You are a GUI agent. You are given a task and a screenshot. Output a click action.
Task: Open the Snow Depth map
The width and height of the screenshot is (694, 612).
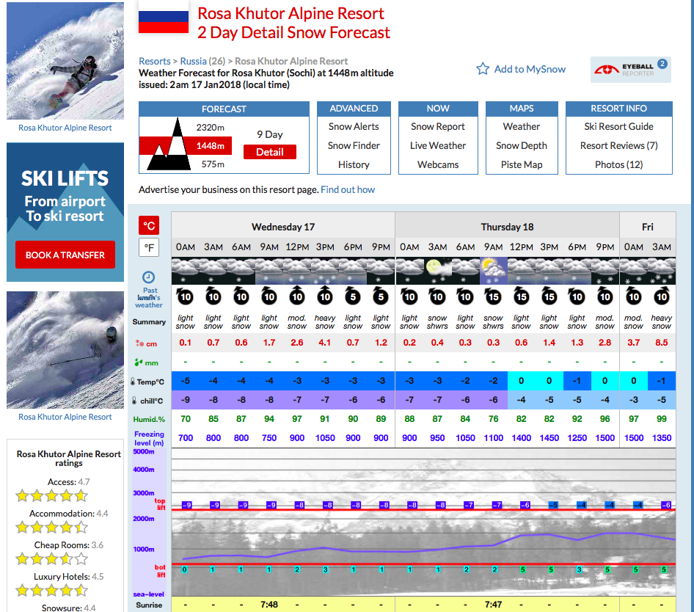click(522, 146)
